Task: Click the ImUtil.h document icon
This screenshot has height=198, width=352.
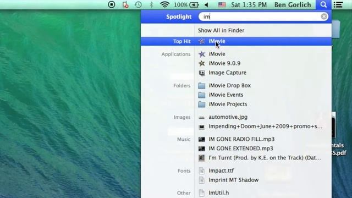Action: pos(202,193)
